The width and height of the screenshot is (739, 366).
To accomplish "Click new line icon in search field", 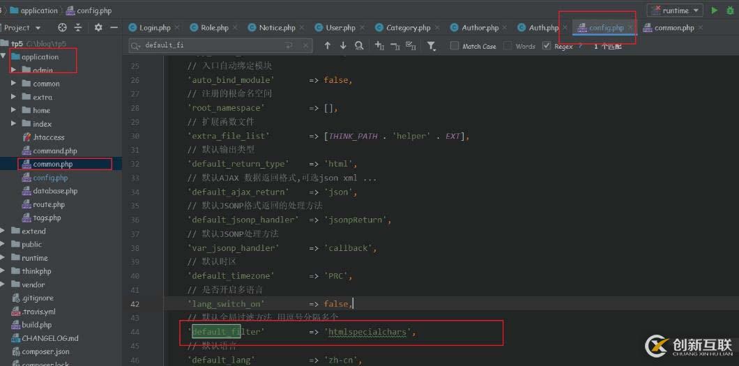I will (x=289, y=46).
